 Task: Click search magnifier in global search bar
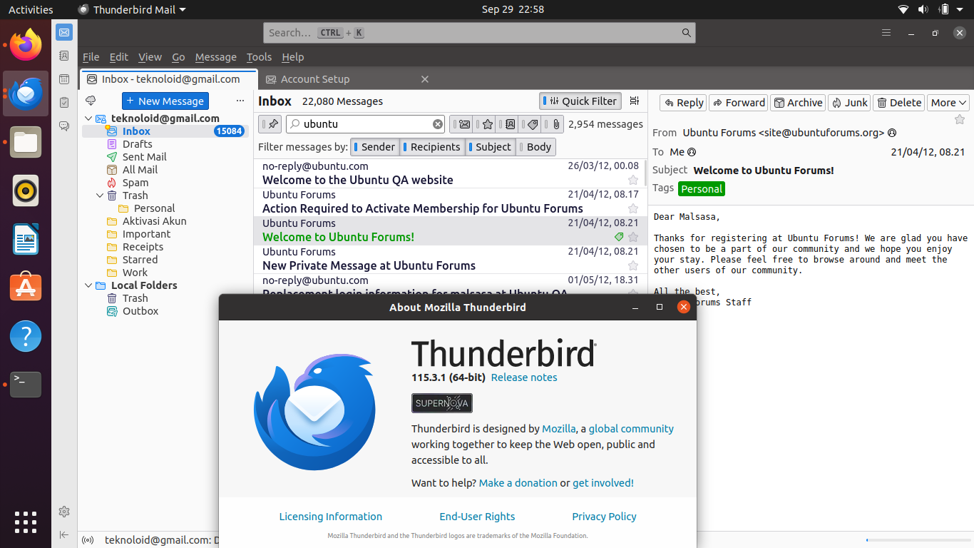[x=686, y=33]
